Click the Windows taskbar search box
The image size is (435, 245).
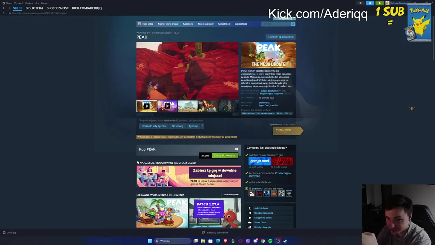click(x=173, y=241)
